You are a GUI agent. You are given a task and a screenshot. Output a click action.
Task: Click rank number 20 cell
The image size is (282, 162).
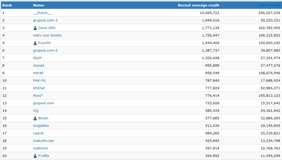tap(4, 156)
